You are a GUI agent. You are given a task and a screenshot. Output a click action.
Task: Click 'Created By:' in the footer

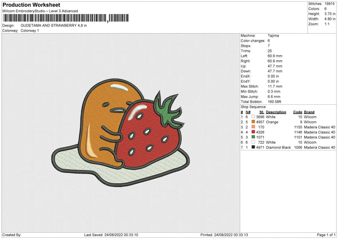(x=12, y=234)
